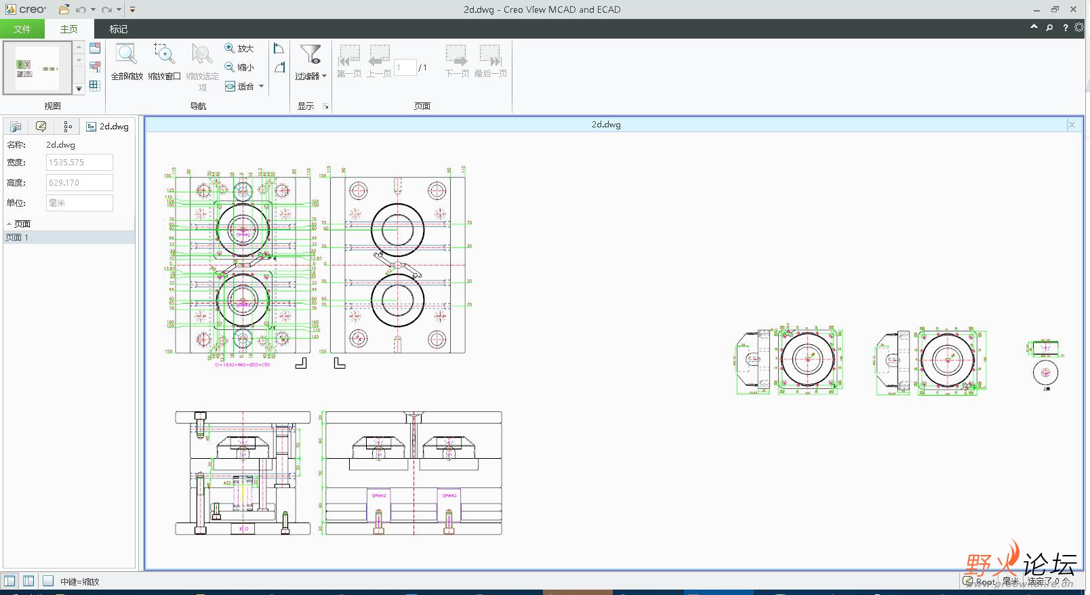Rotate view clockwise icon

point(279,67)
